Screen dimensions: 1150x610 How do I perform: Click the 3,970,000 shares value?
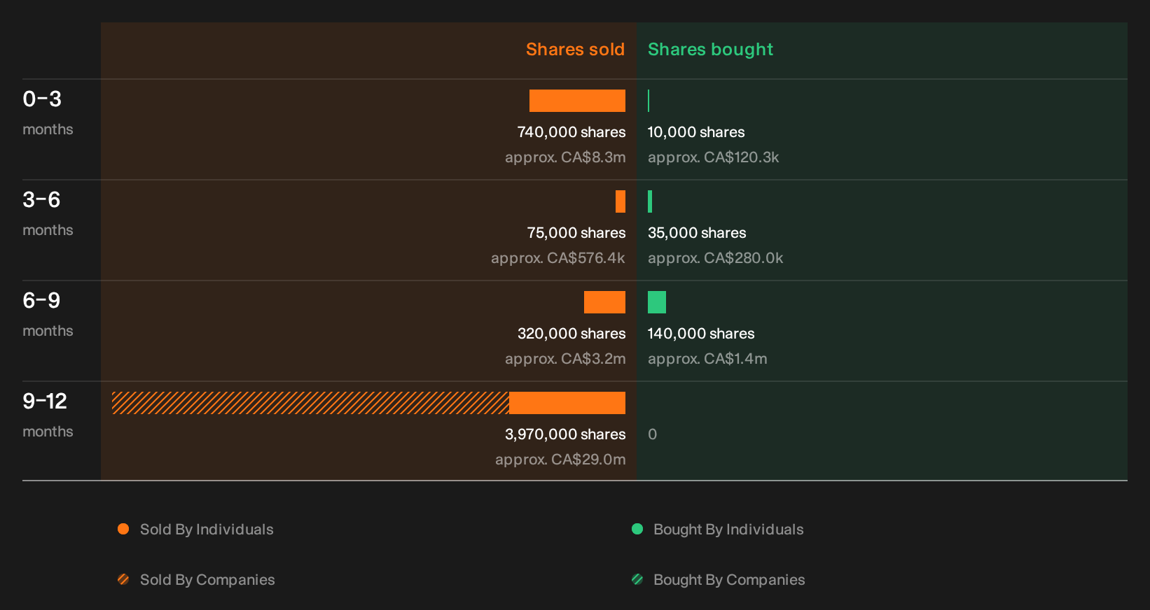click(x=565, y=434)
